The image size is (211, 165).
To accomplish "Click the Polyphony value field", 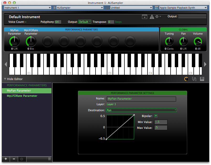I will (58, 22).
